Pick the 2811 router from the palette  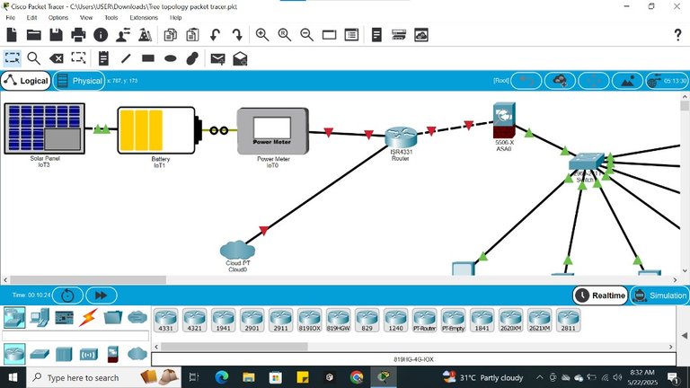click(x=568, y=320)
